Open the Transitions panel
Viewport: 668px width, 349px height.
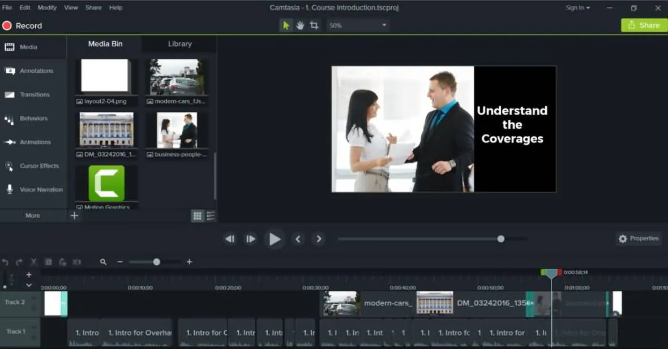(33, 95)
